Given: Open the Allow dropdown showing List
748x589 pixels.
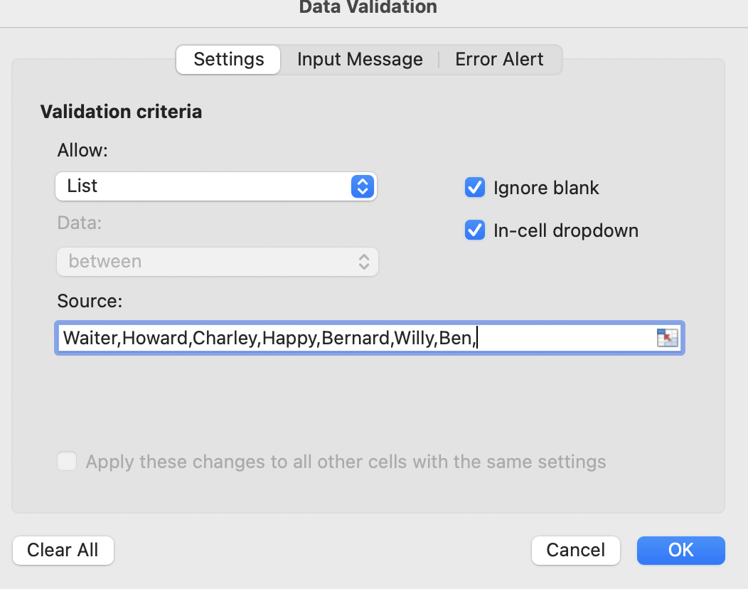Looking at the screenshot, I should pyautogui.click(x=215, y=186).
